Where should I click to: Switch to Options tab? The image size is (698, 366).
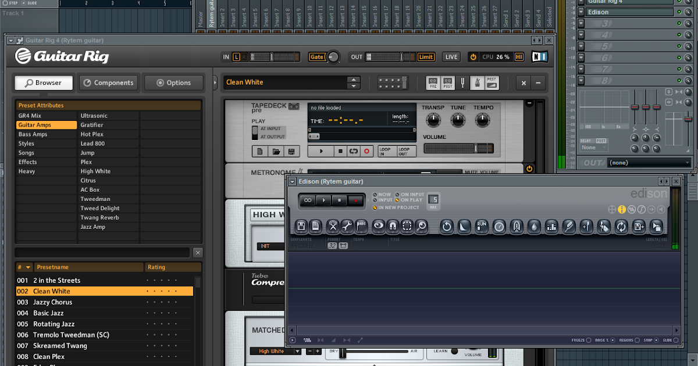pos(174,82)
